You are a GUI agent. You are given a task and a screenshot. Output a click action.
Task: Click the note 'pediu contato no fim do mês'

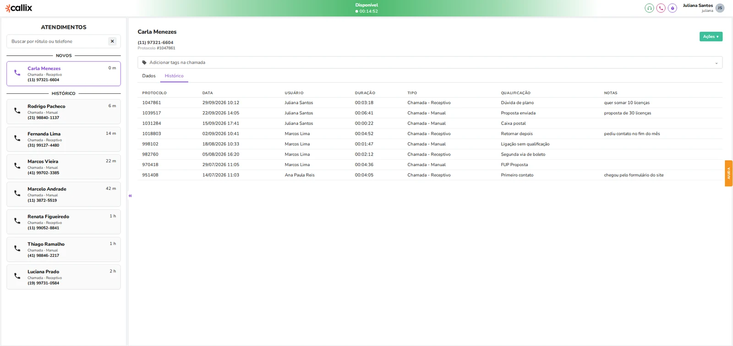pyautogui.click(x=632, y=134)
